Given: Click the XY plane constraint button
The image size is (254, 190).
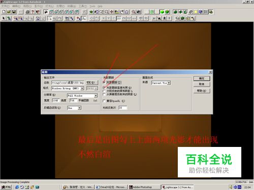Looking at the screenshot, I should coord(119,18).
